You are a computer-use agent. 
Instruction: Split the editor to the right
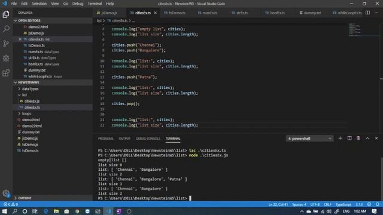(367, 13)
